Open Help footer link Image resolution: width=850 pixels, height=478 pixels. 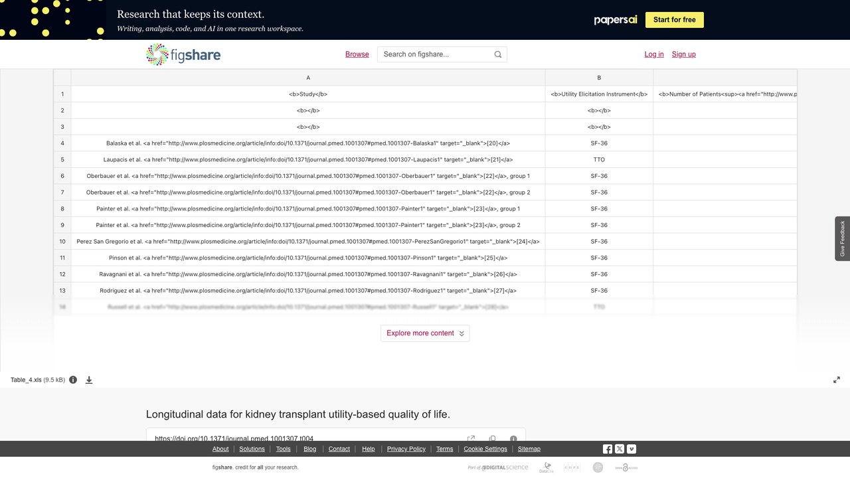click(x=369, y=449)
